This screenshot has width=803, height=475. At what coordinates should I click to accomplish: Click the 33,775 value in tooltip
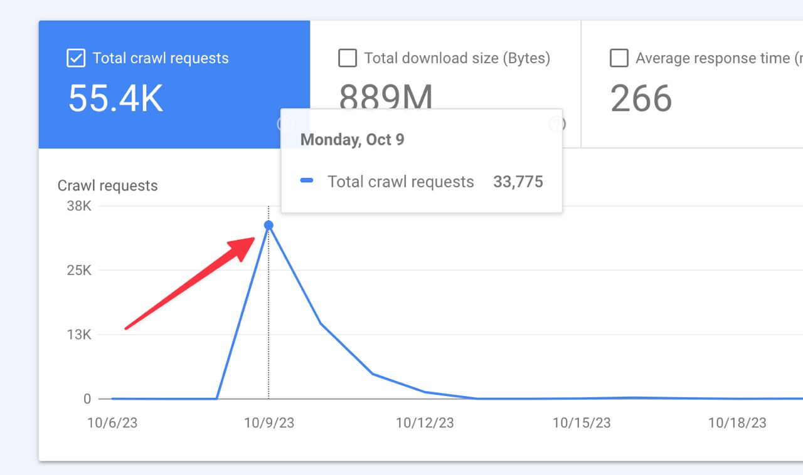[x=518, y=182]
